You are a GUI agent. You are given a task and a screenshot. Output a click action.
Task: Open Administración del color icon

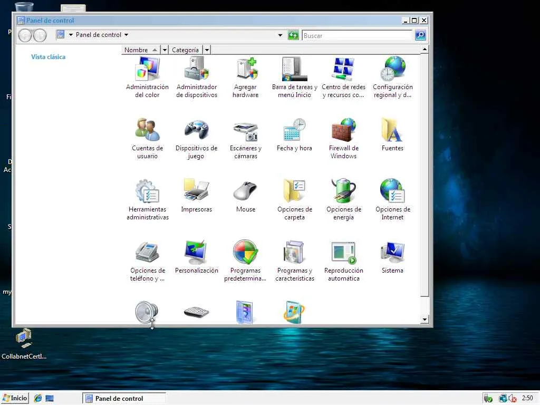coord(148,78)
